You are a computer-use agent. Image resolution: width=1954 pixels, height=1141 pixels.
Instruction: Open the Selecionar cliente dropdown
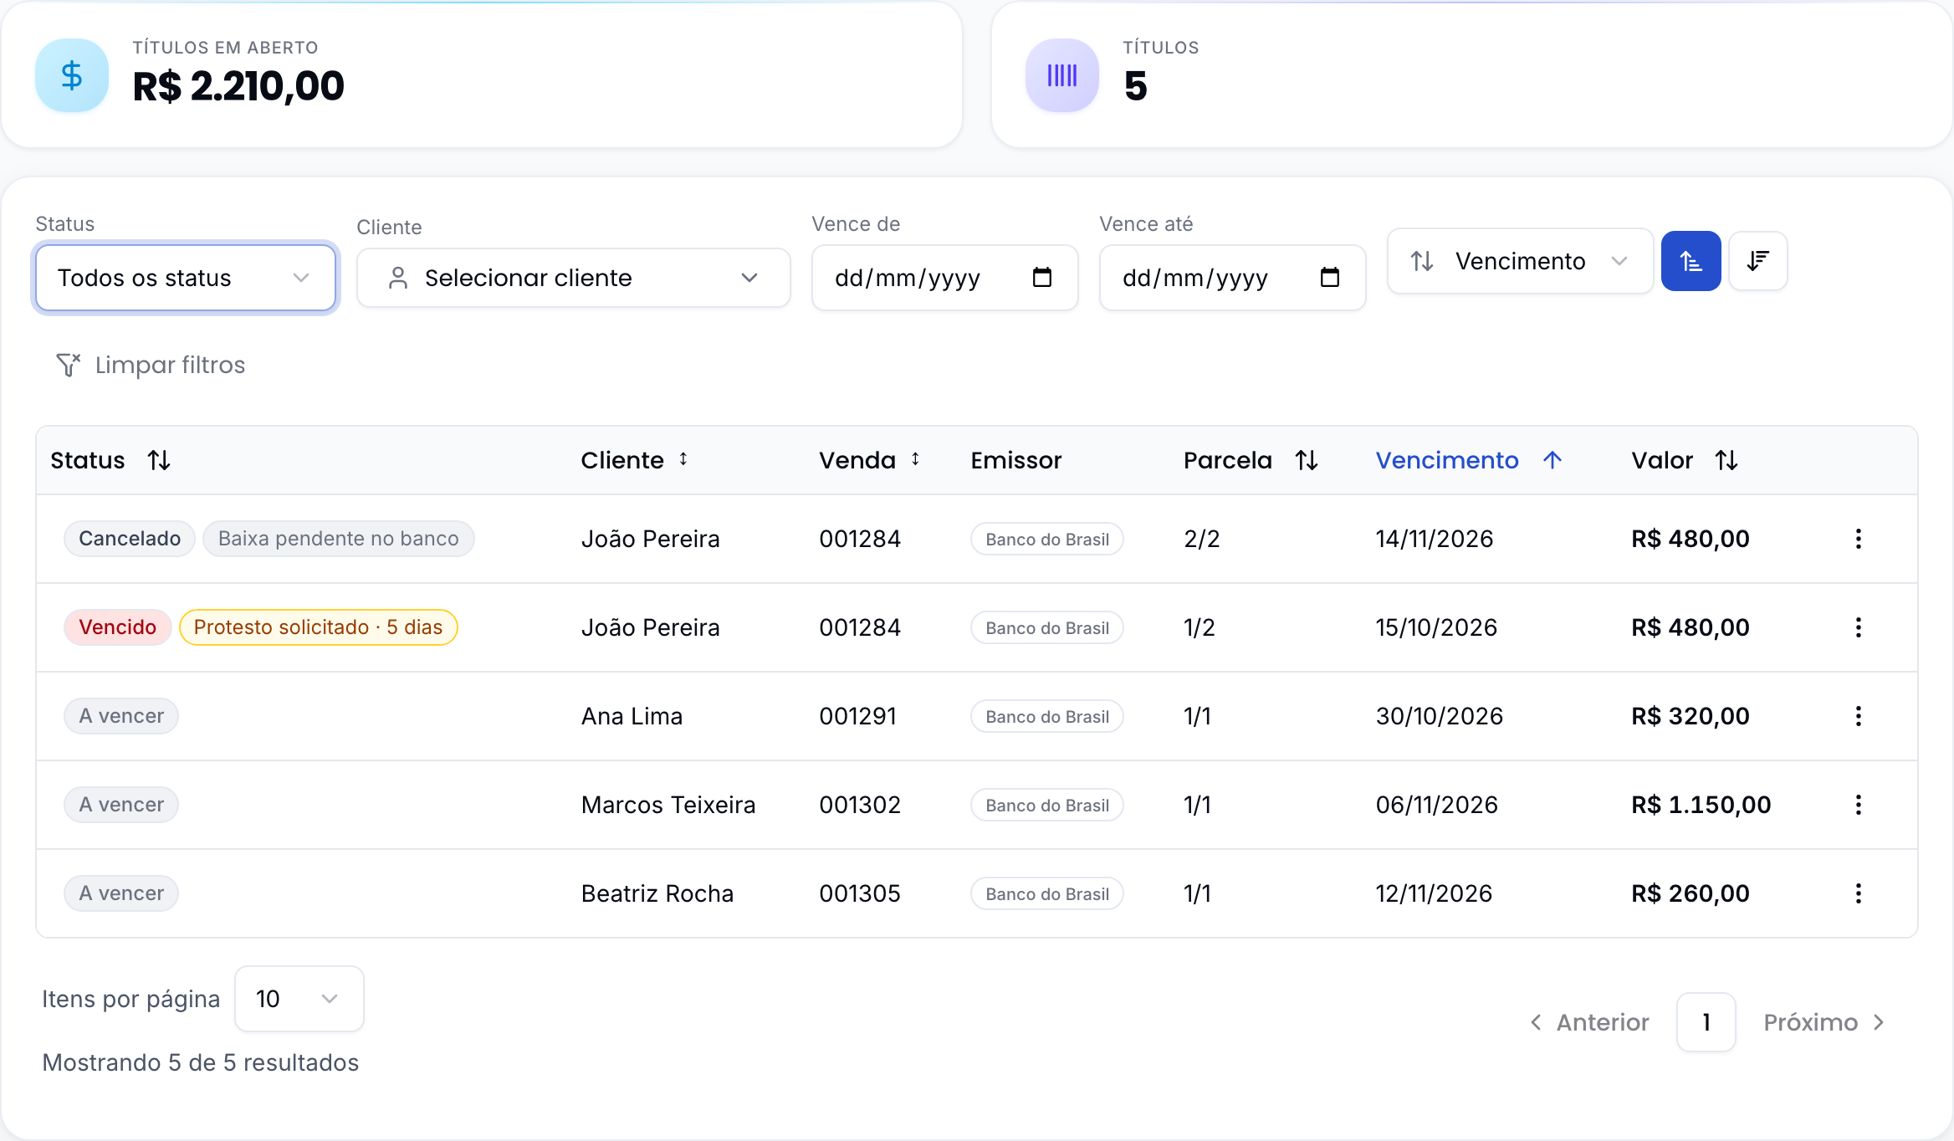(x=574, y=278)
